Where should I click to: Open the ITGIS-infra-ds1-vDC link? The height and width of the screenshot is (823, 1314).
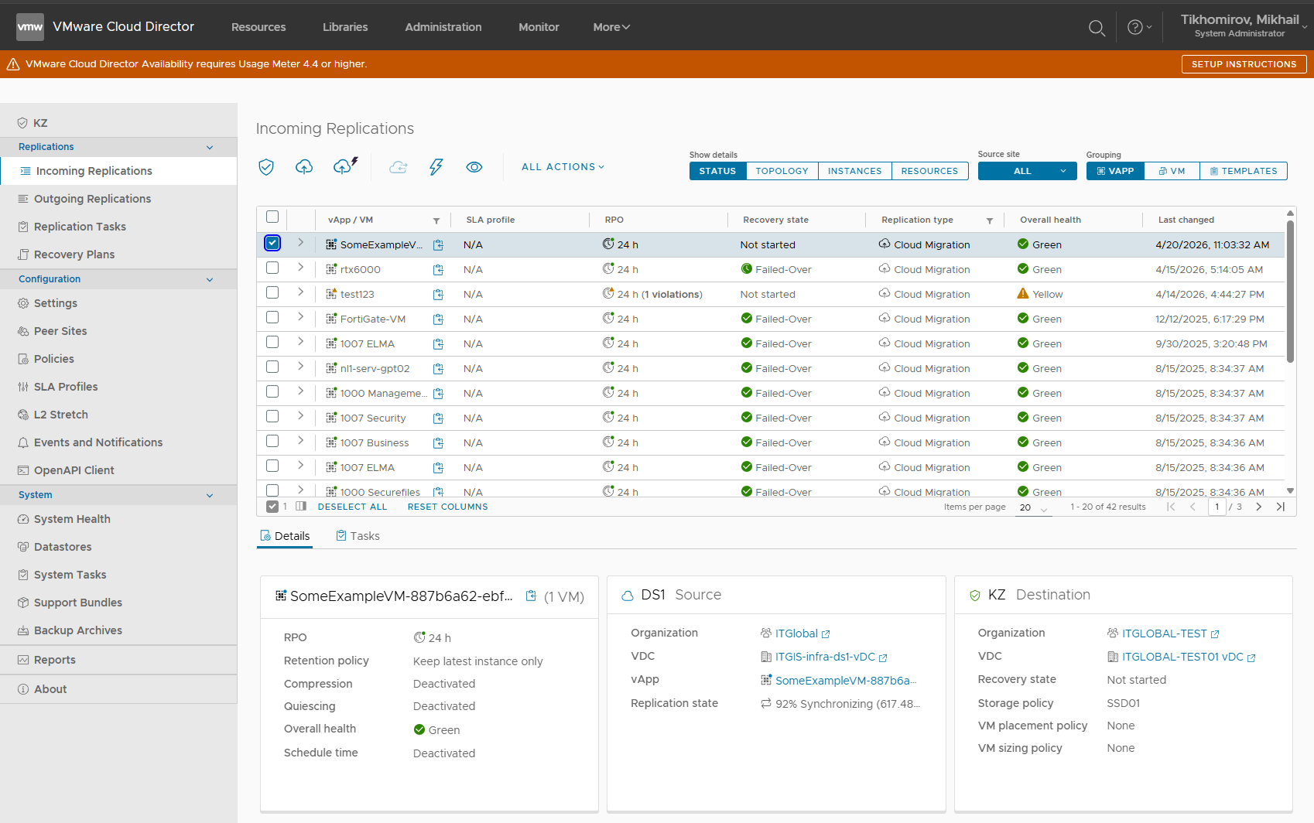(825, 657)
